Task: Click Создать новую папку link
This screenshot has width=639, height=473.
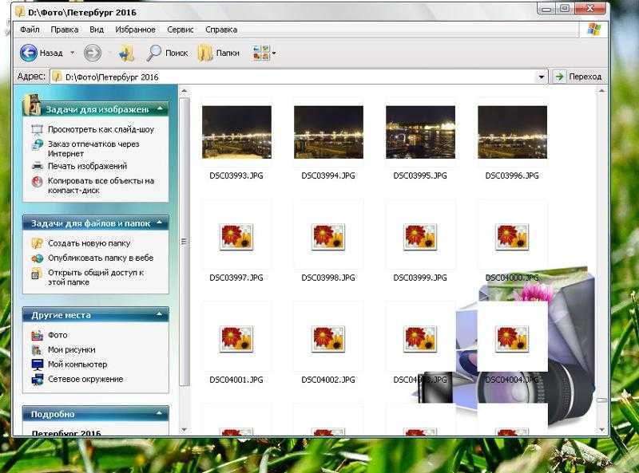Action: pyautogui.click(x=89, y=243)
